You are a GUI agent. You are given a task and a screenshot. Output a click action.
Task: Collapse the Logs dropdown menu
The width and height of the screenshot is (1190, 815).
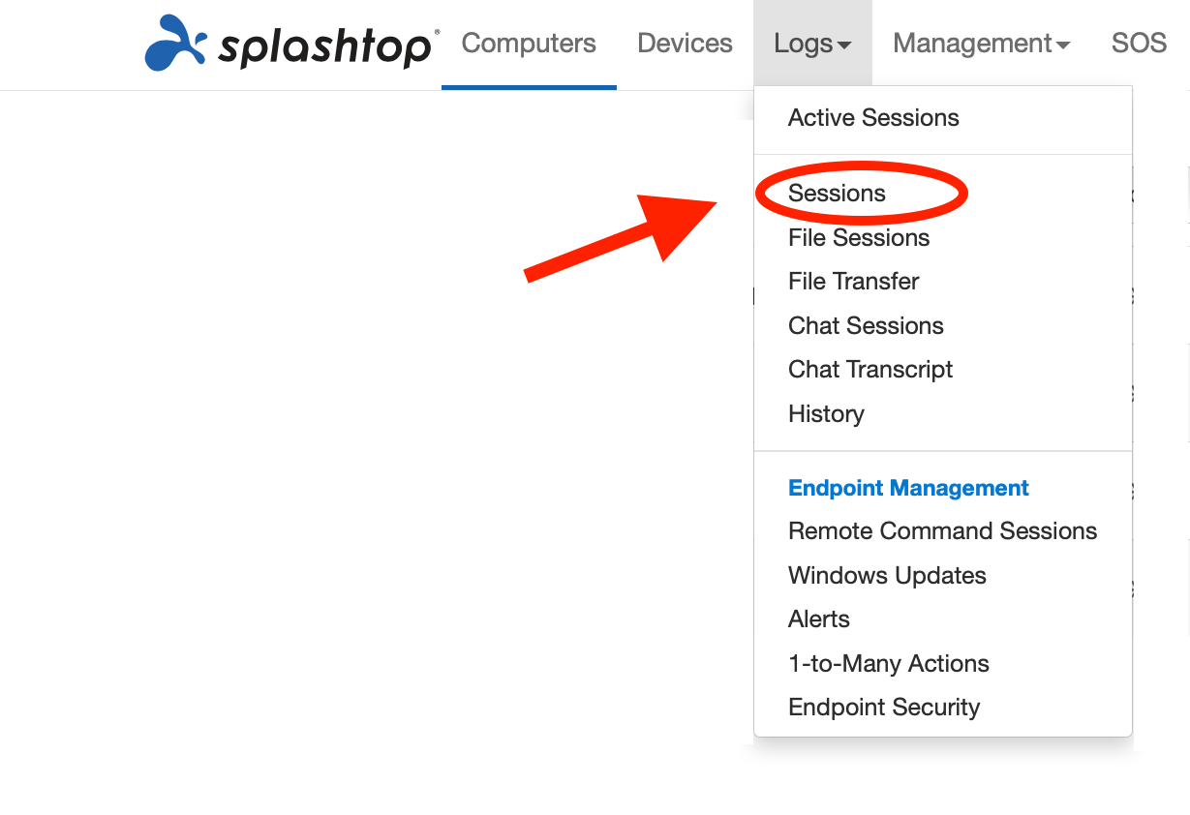coord(812,44)
